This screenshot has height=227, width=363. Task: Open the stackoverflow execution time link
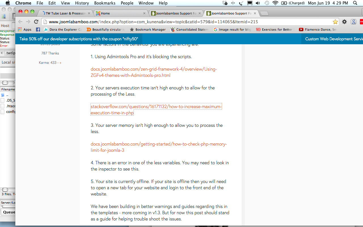pyautogui.click(x=156, y=110)
